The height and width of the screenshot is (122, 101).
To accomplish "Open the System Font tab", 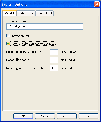I will click(x=26, y=13).
